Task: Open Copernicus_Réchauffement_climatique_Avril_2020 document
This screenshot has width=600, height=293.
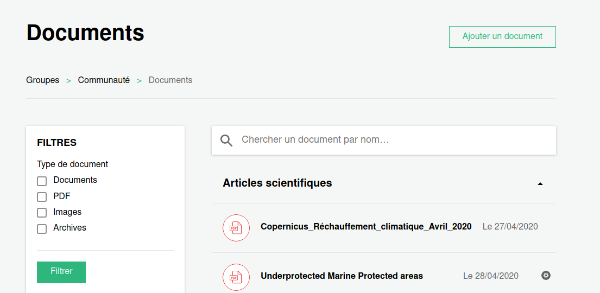Action: (366, 226)
